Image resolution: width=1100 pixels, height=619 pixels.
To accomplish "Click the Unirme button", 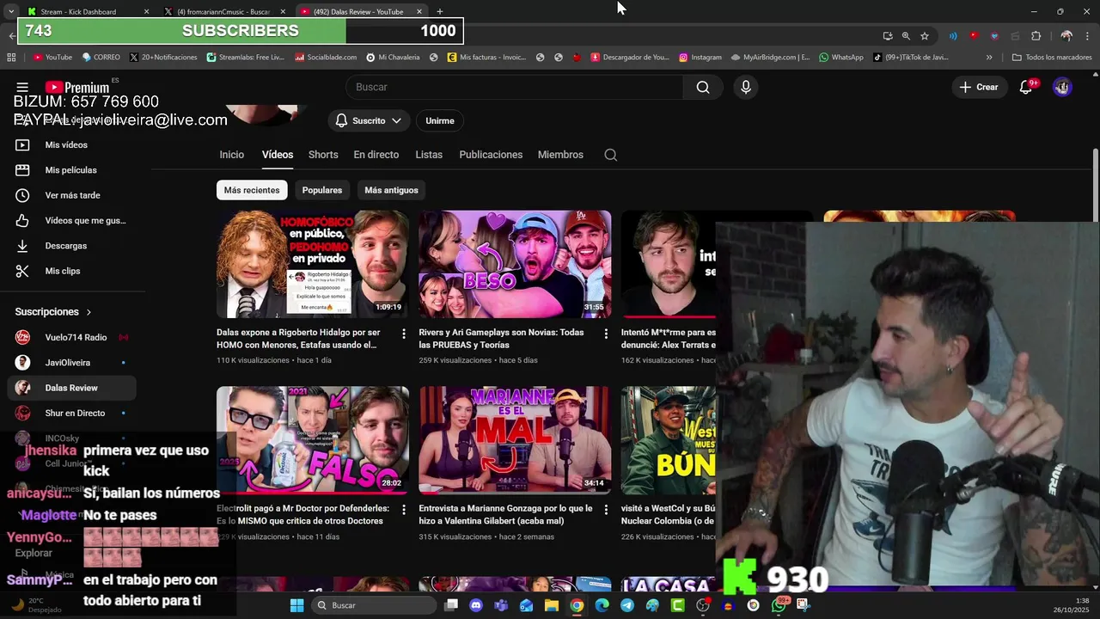I will pyautogui.click(x=440, y=120).
